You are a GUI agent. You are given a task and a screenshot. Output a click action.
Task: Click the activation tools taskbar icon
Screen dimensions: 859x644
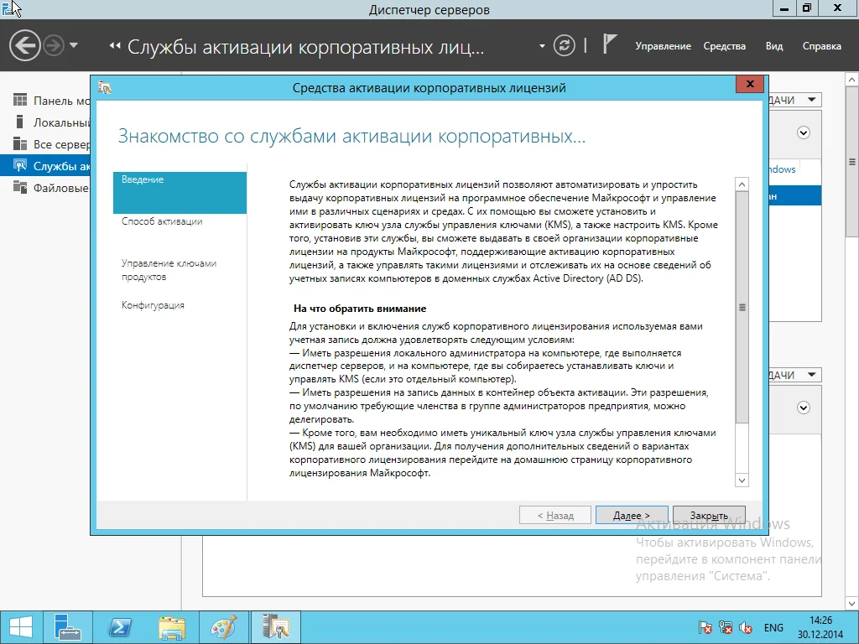pyautogui.click(x=275, y=627)
